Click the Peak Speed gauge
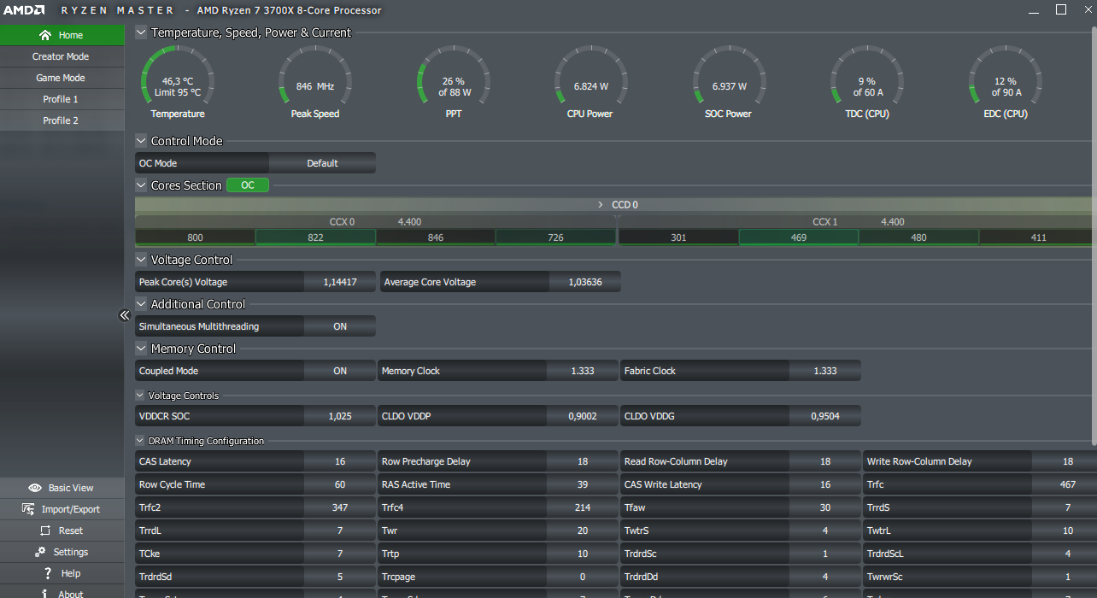Viewport: 1097px width, 598px height. (x=315, y=82)
